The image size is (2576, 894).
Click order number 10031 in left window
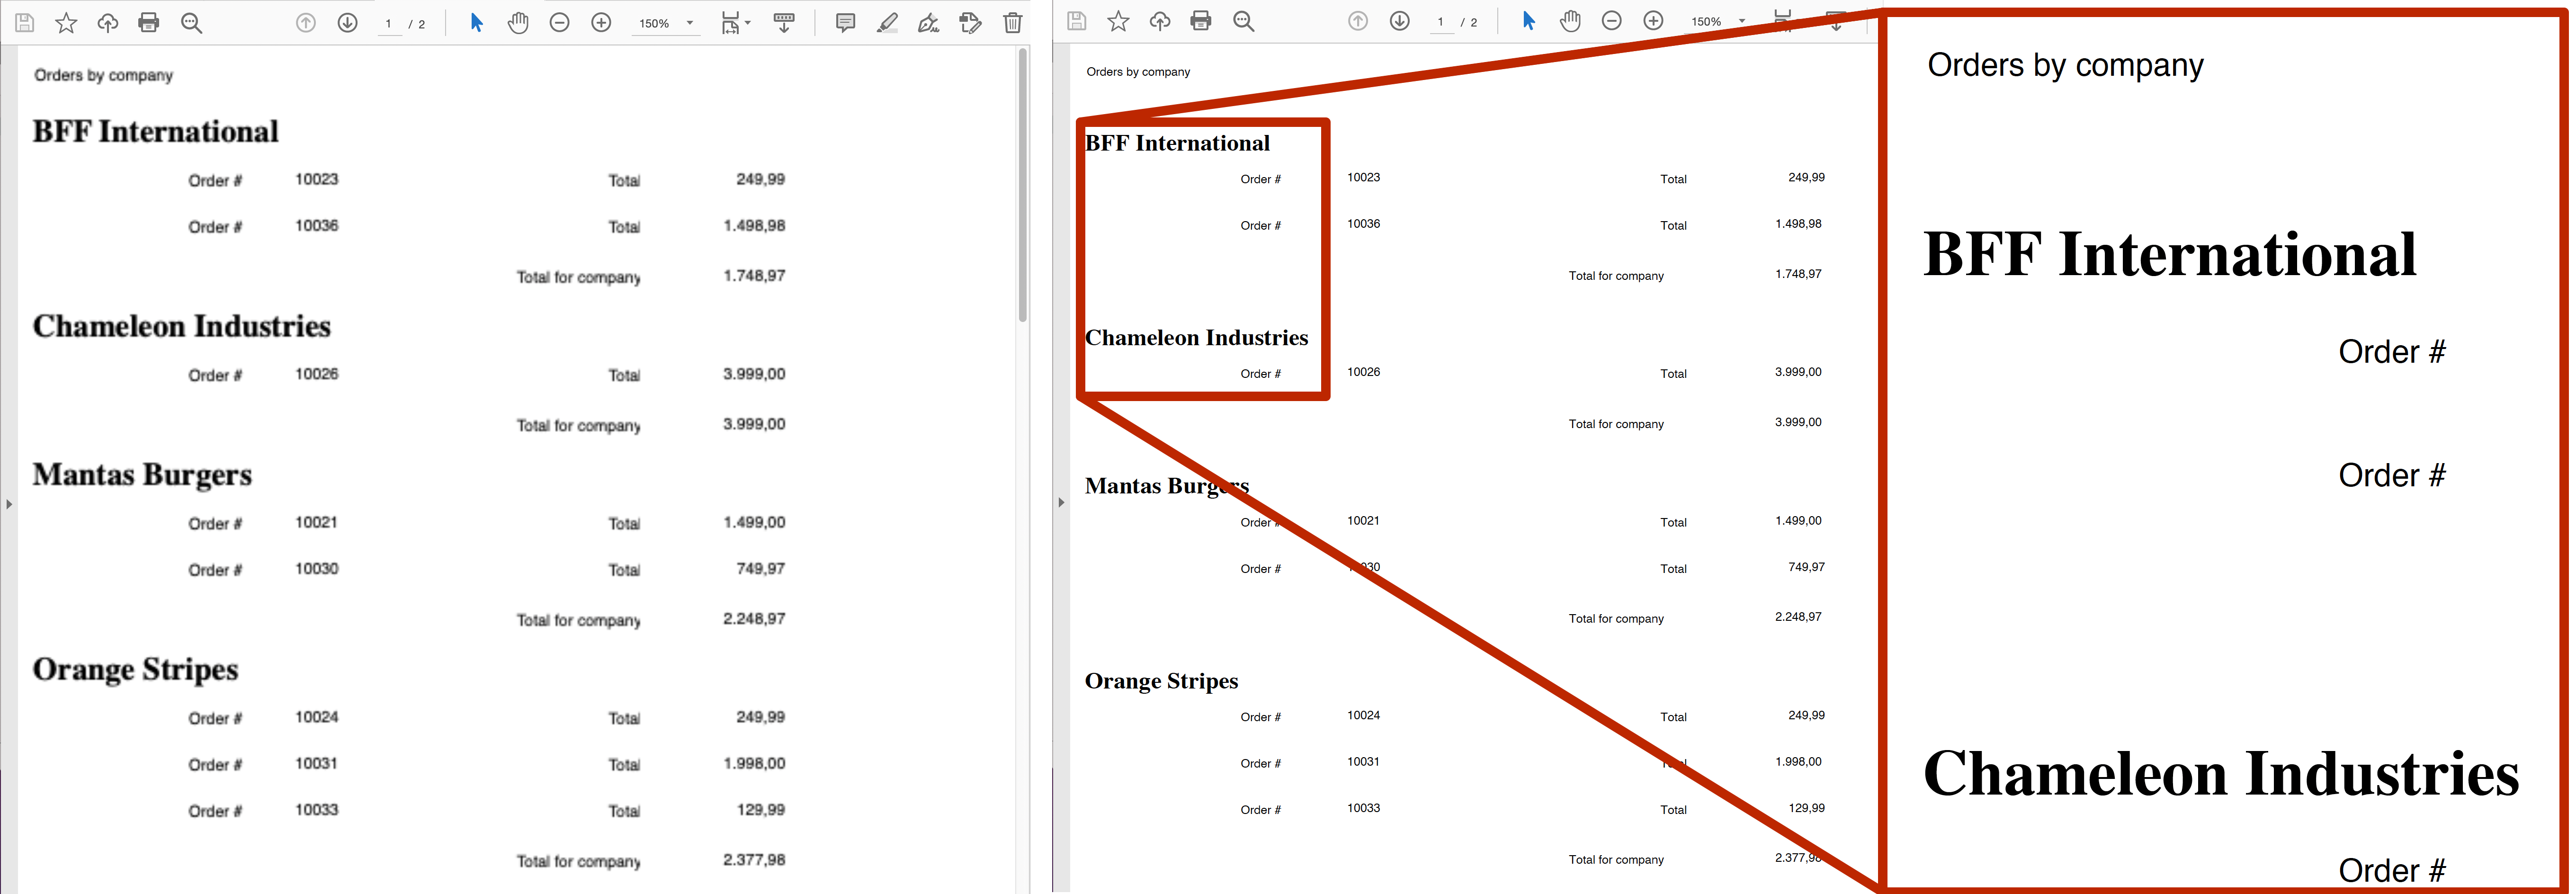[316, 763]
